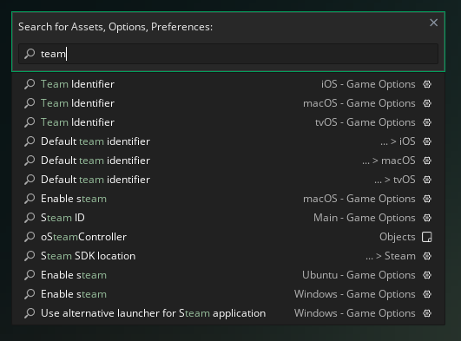Click the object icon beside Objects label
The height and width of the screenshot is (341, 461).
click(427, 237)
